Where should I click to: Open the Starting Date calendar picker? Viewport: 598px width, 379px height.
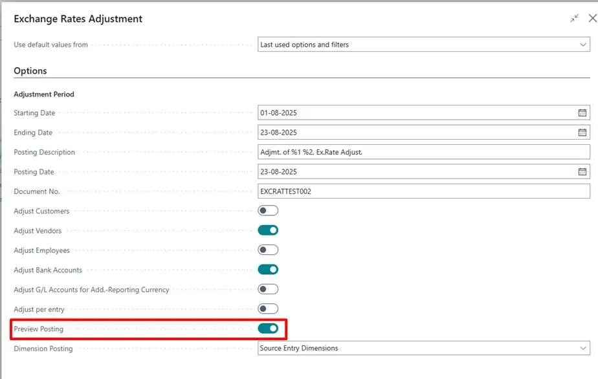tap(582, 113)
